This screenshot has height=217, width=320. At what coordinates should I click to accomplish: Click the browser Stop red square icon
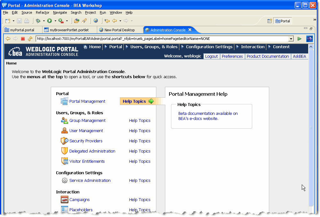(x=23, y=39)
